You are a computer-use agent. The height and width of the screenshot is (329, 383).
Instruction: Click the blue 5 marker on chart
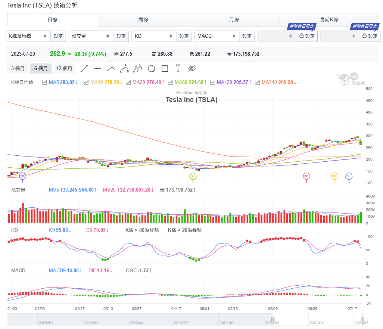click(349, 176)
